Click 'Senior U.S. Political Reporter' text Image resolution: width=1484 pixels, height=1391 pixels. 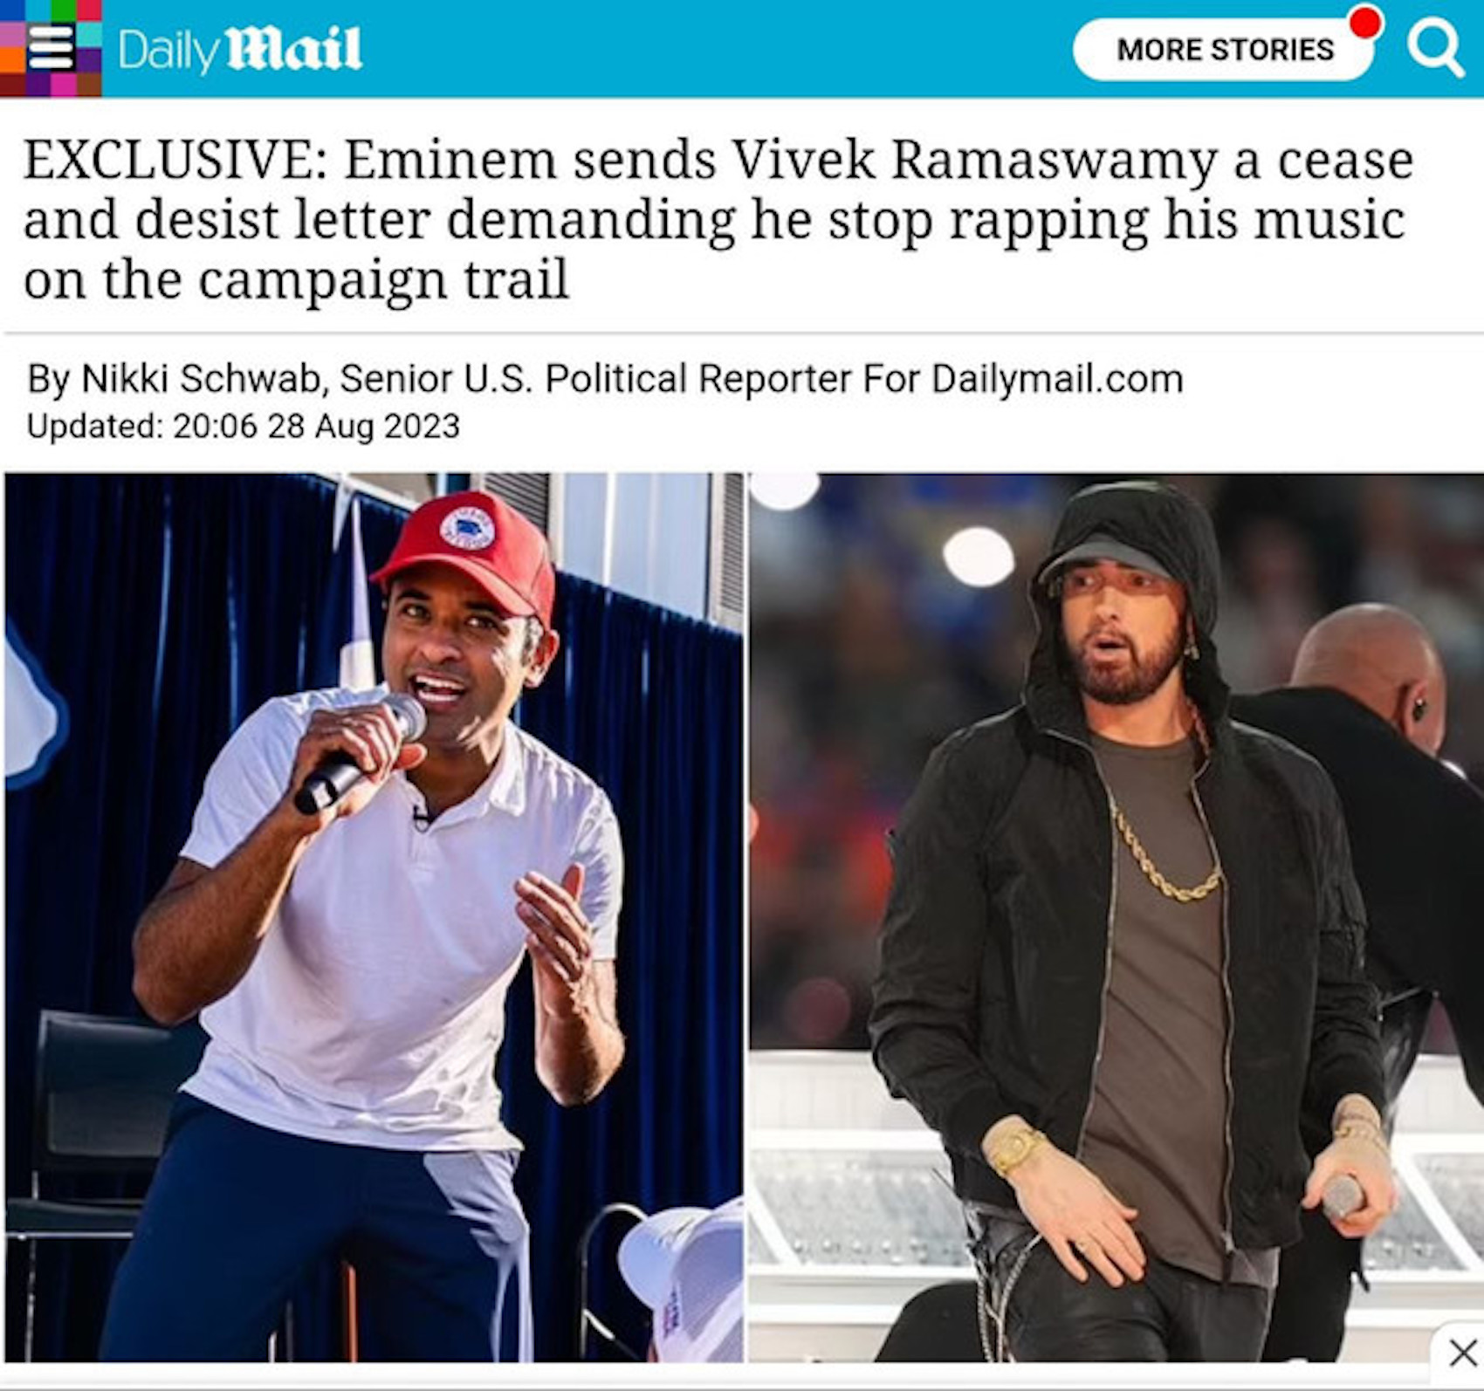[595, 379]
